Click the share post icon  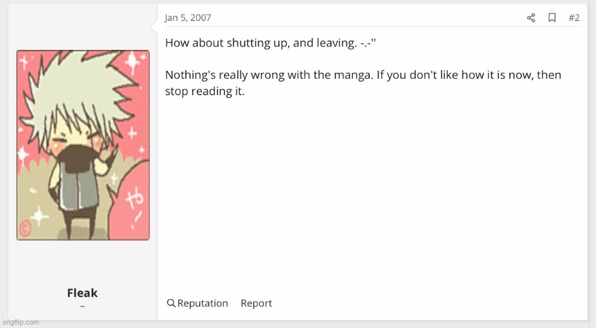tap(531, 18)
